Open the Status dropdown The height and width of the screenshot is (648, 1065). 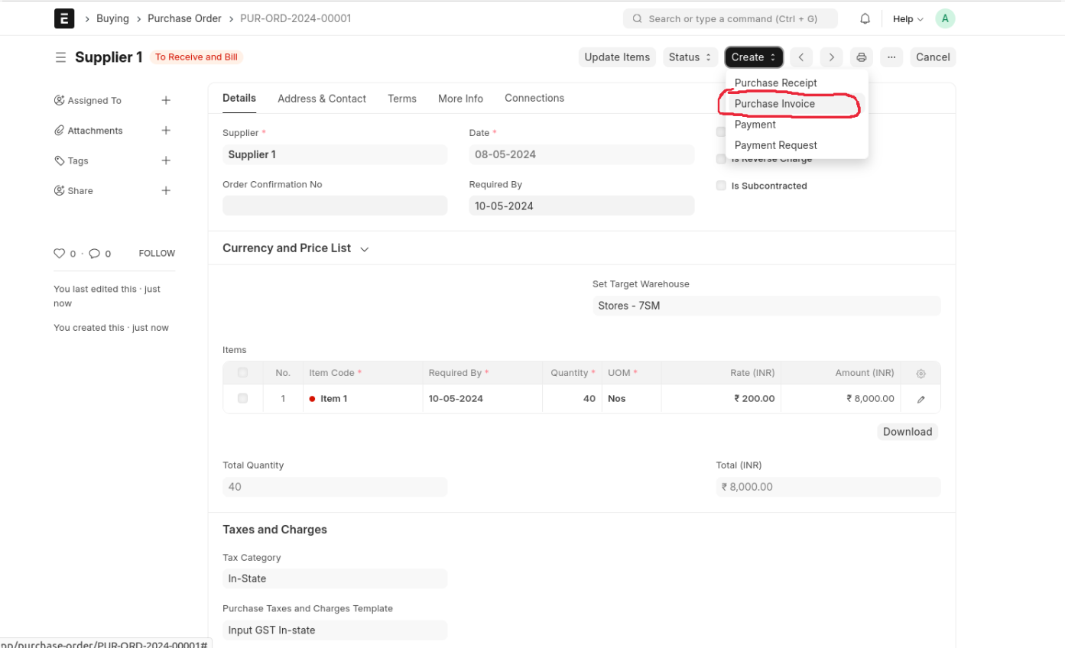(x=690, y=57)
